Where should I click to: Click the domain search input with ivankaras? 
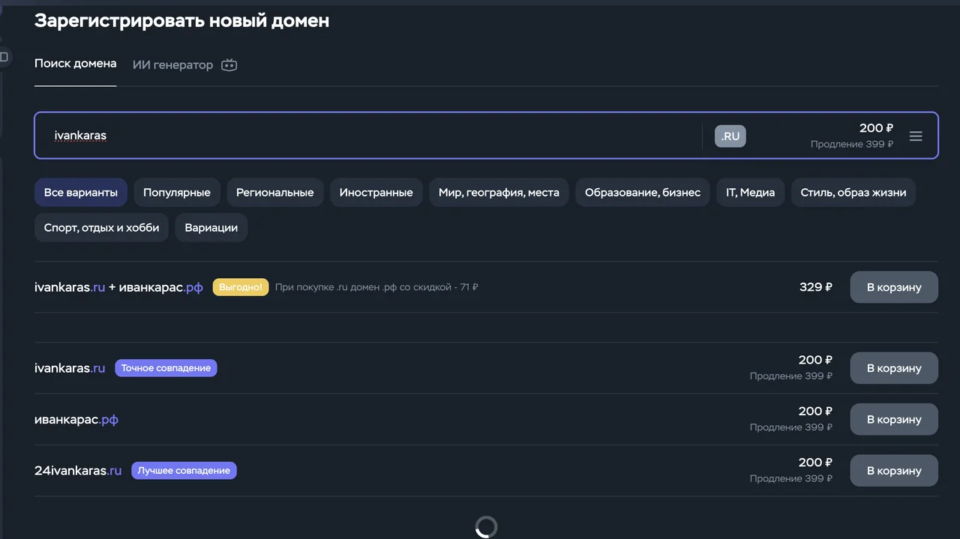[367, 136]
